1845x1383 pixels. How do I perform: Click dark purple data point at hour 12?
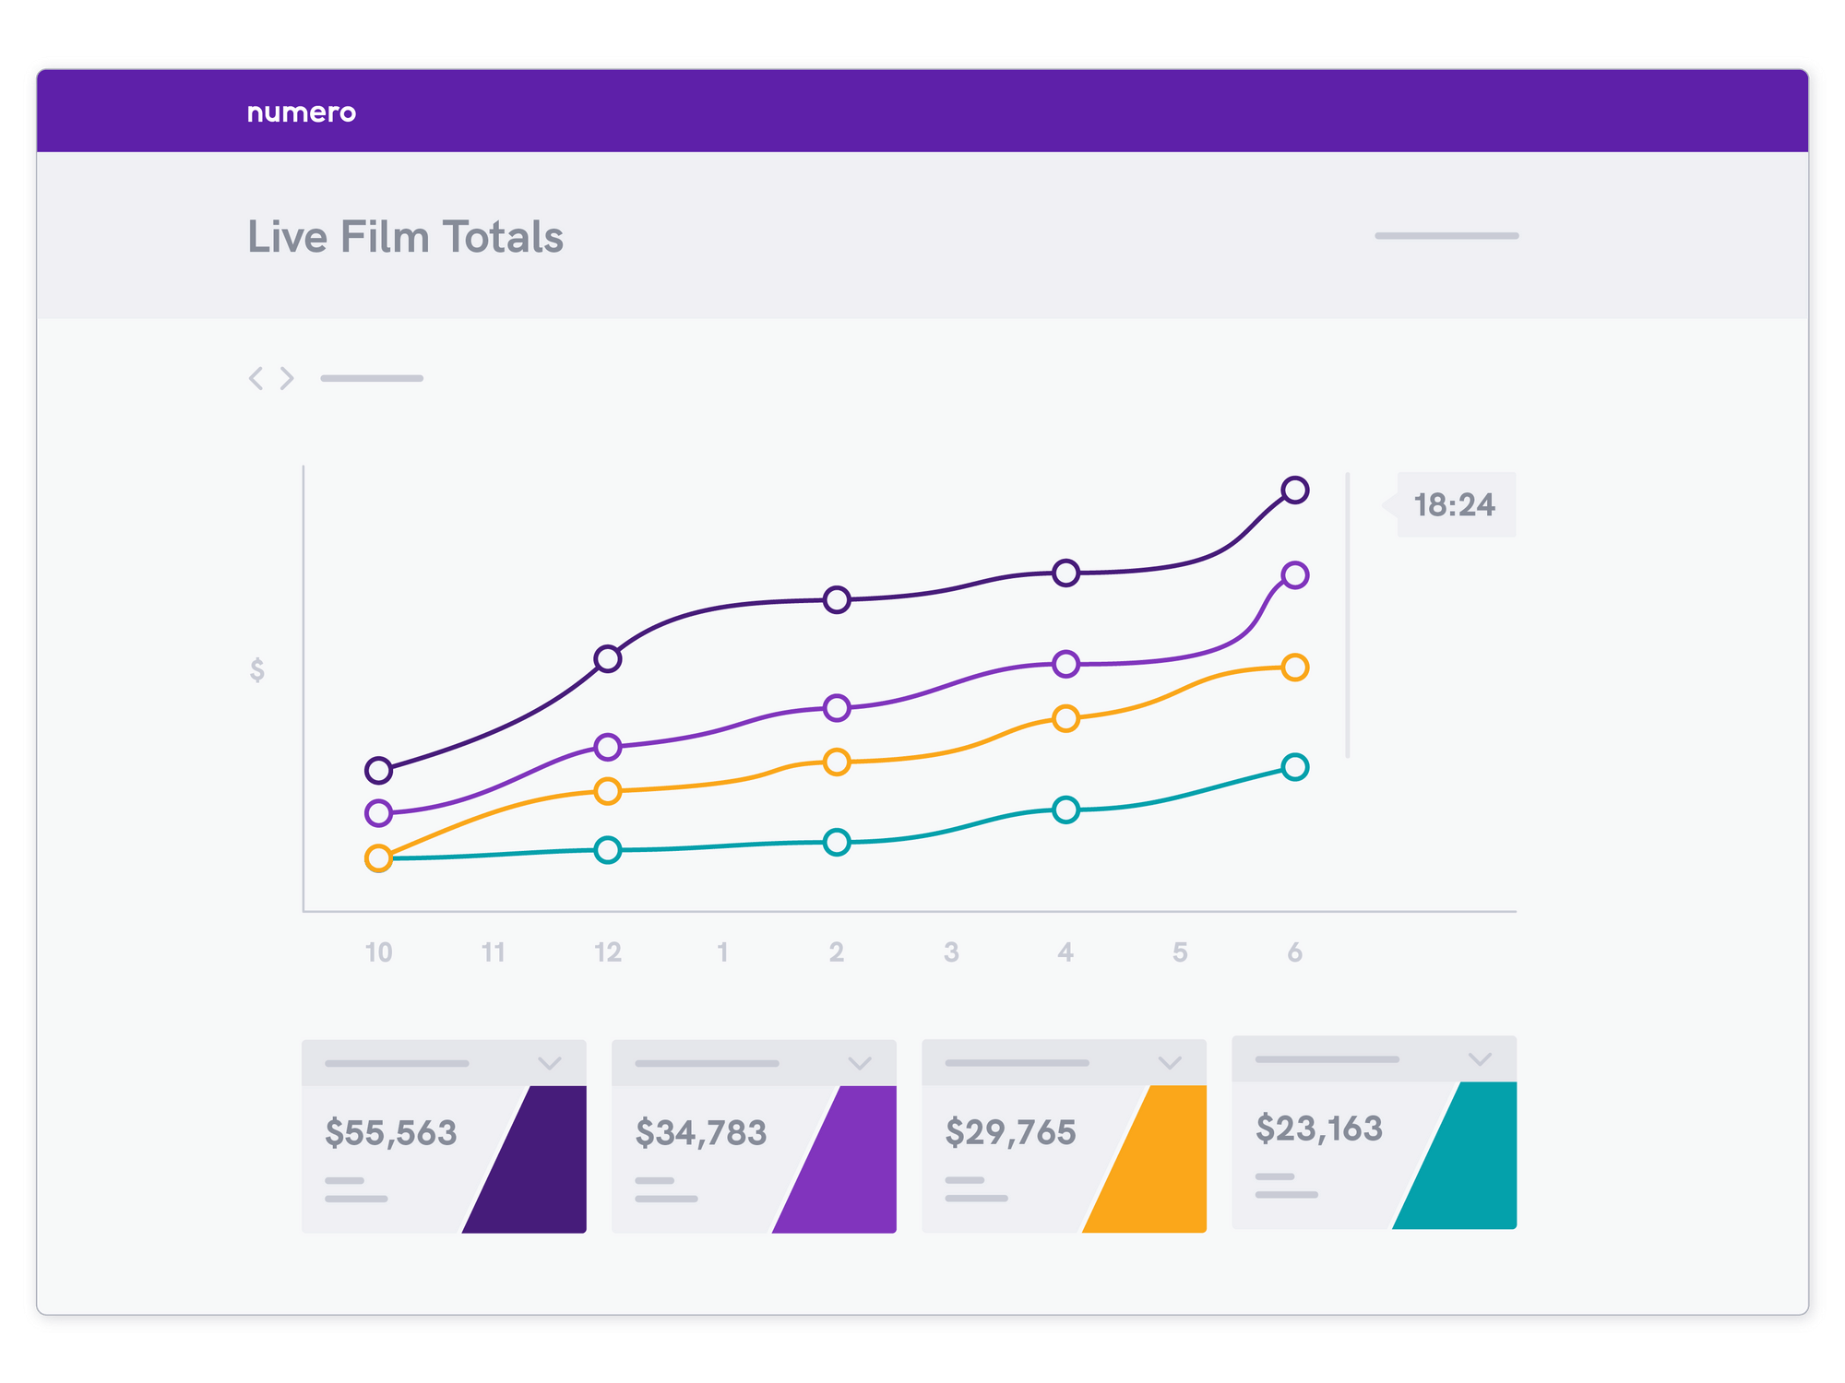(x=608, y=659)
